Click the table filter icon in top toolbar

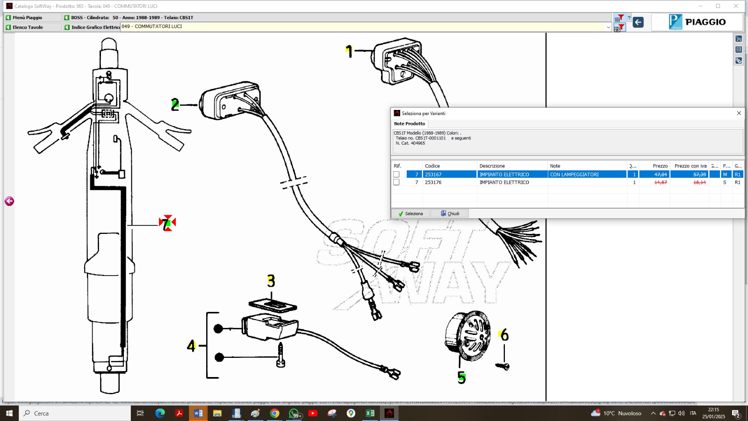(x=619, y=18)
